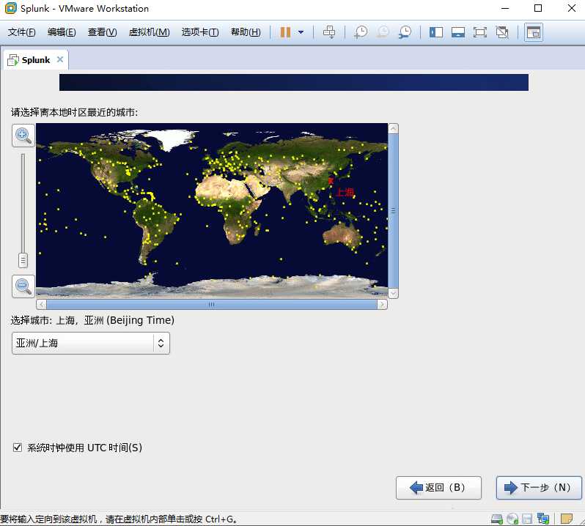
Task: Open the 文件(F) menu
Action: point(22,32)
